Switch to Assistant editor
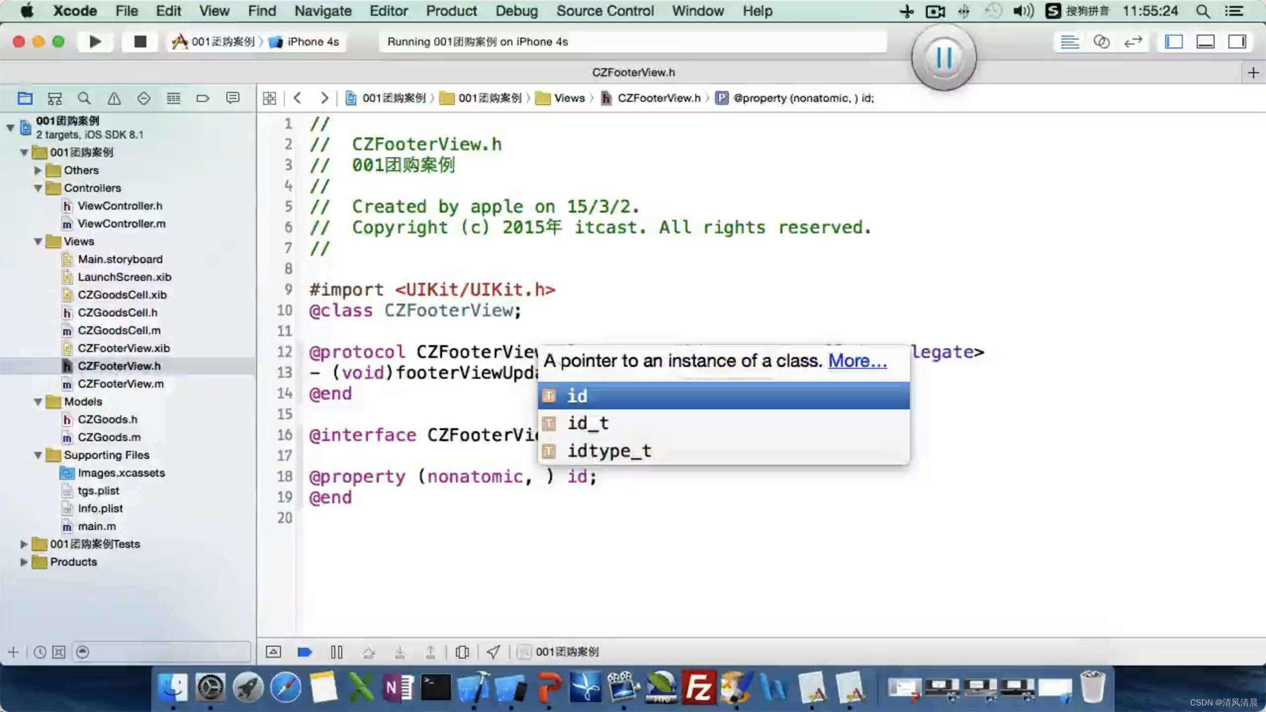The width and height of the screenshot is (1266, 712). pos(1101,42)
